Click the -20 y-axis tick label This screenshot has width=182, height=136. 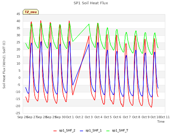18,106
